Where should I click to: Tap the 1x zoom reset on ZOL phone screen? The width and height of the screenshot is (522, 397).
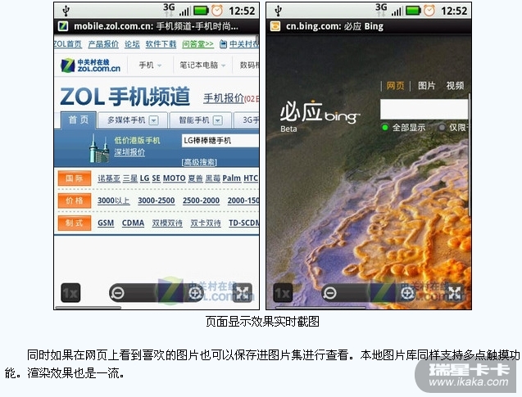tap(70, 293)
